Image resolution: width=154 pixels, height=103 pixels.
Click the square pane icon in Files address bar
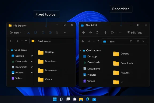[x=131, y=41]
